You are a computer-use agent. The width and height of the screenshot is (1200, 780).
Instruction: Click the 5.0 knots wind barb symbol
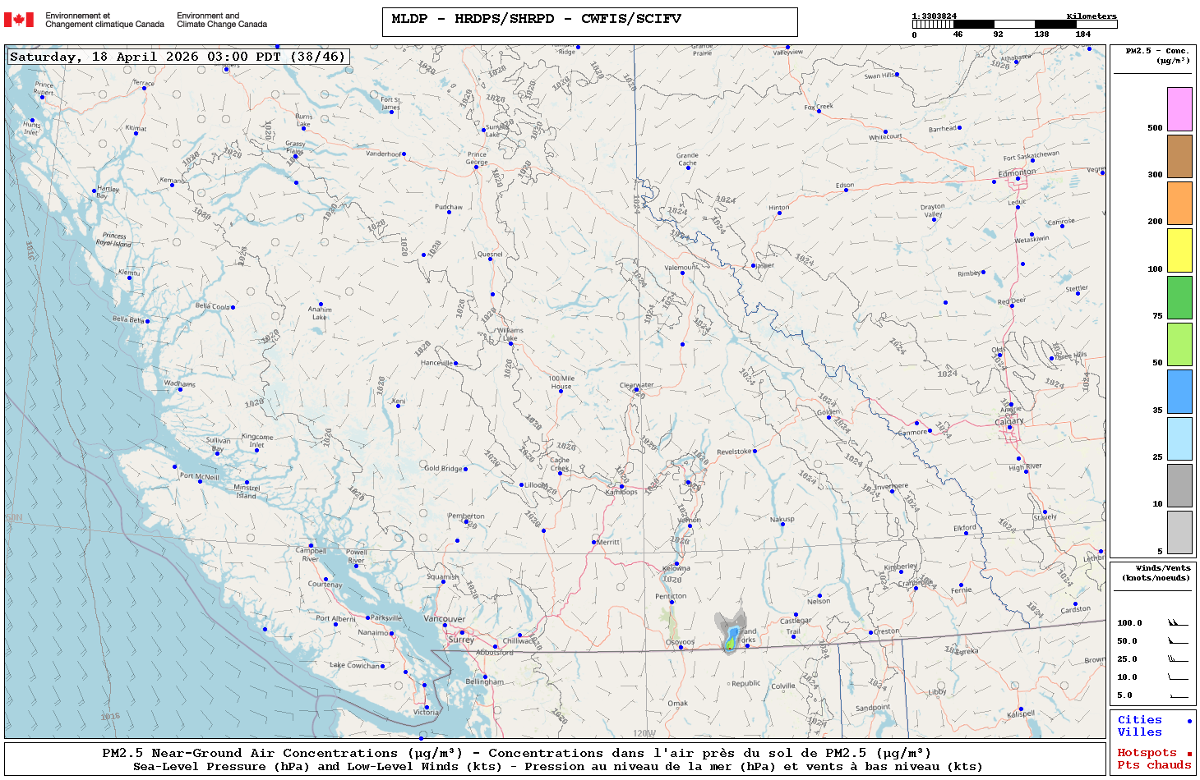1178,696
